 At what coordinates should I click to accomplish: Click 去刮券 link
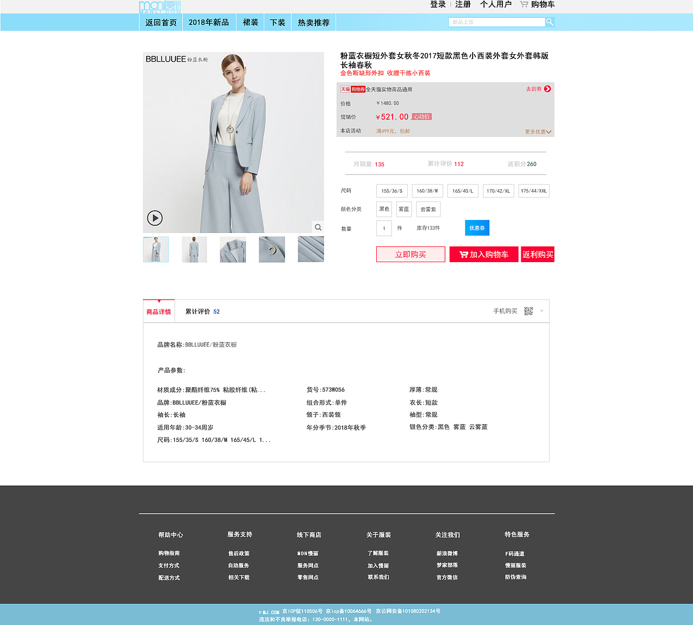[x=534, y=89]
